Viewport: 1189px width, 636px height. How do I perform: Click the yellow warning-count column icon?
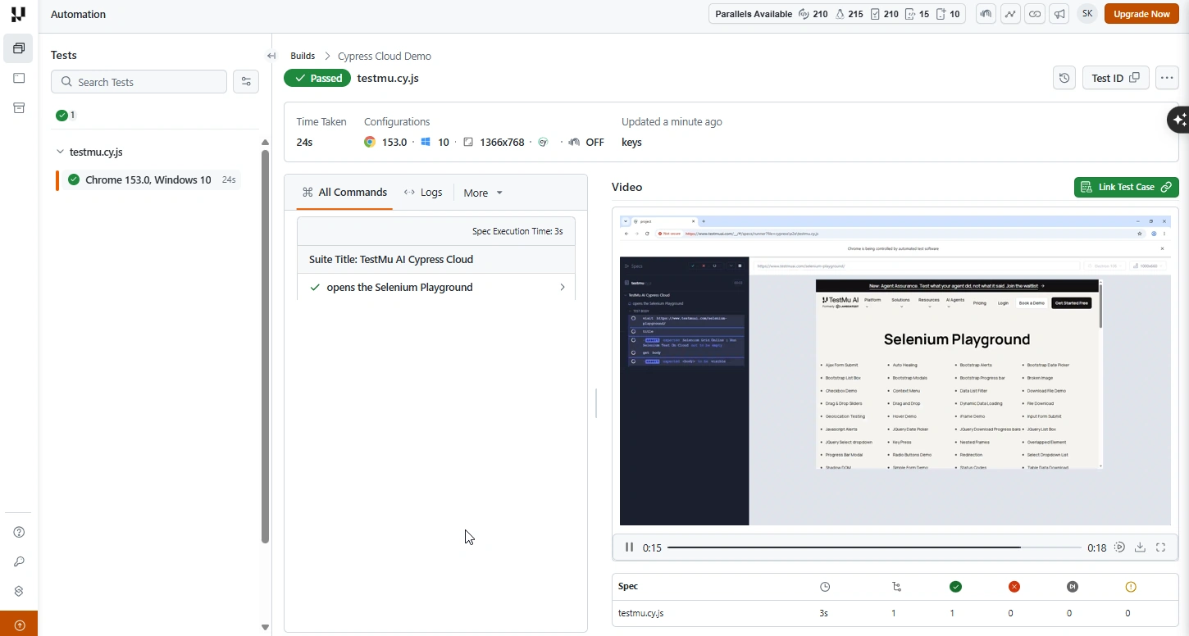pyautogui.click(x=1131, y=587)
